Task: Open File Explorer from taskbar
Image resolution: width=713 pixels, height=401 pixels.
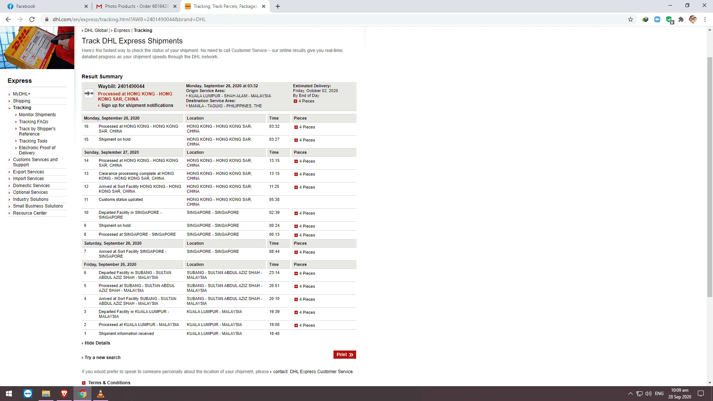Action: click(46, 394)
